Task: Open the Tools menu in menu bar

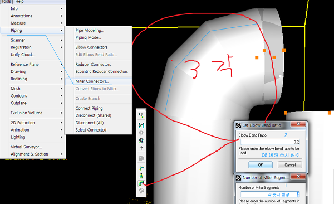Action: tap(6, 2)
